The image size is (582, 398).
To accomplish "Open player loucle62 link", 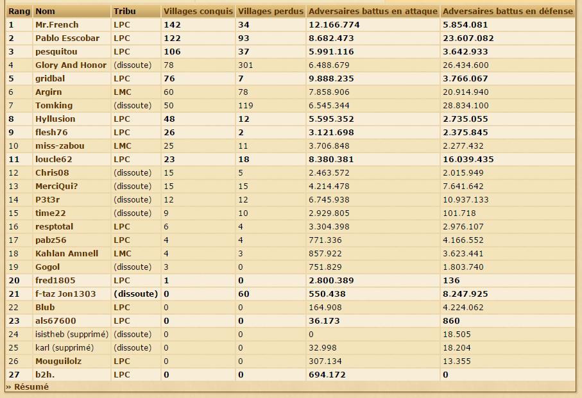I will pyautogui.click(x=53, y=160).
